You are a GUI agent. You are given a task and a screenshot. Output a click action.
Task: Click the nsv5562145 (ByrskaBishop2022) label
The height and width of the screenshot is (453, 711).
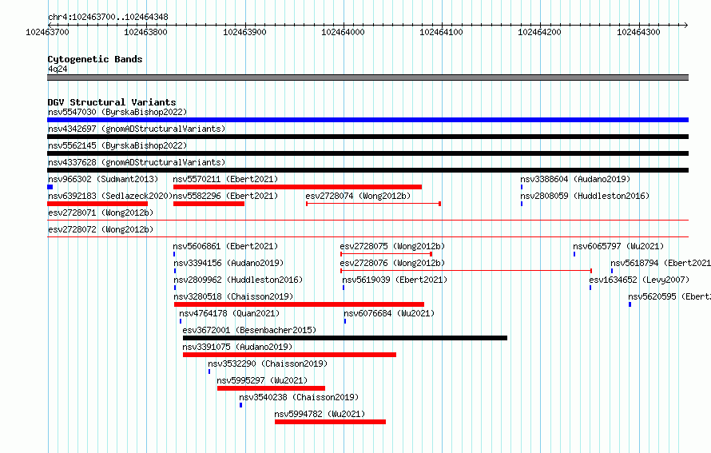tap(117, 145)
